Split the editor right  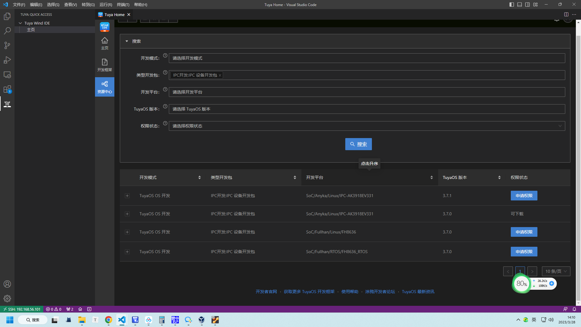coord(566,15)
